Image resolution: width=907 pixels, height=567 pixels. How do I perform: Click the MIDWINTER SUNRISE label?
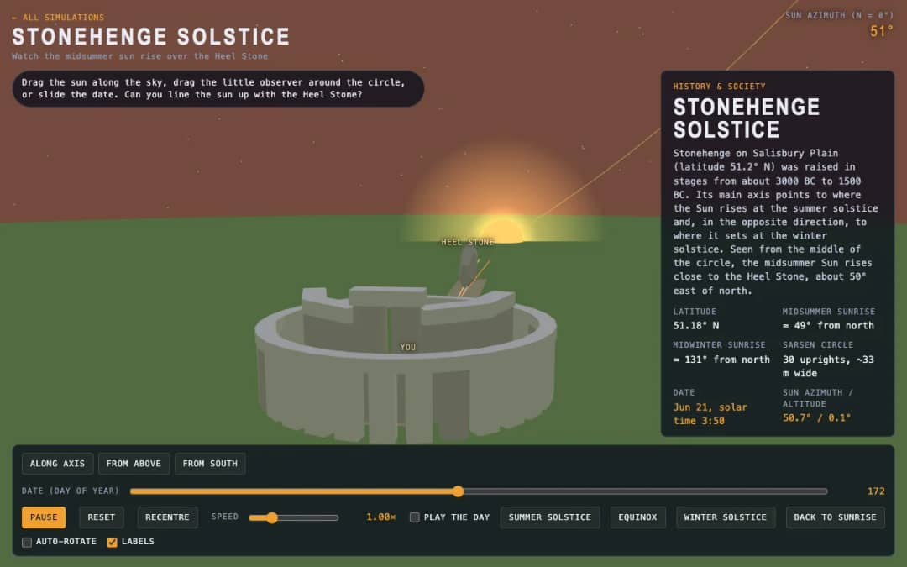[719, 345]
